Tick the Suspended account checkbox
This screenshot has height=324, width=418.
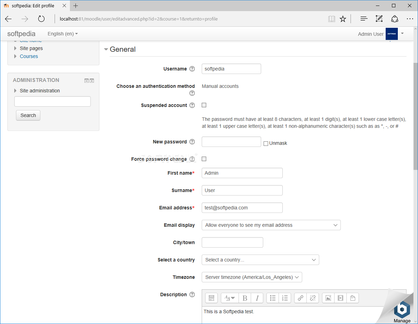(x=204, y=105)
